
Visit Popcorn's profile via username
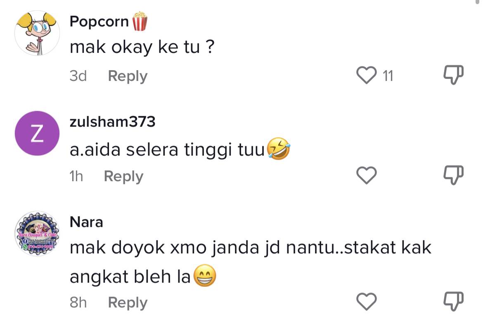tap(99, 21)
